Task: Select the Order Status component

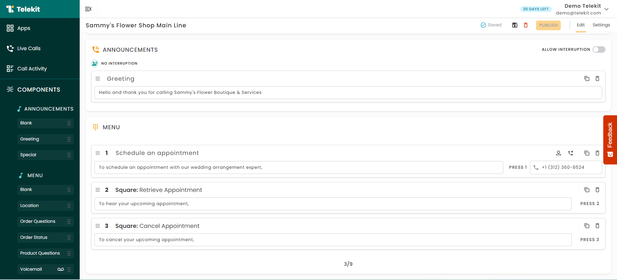Action: point(46,238)
